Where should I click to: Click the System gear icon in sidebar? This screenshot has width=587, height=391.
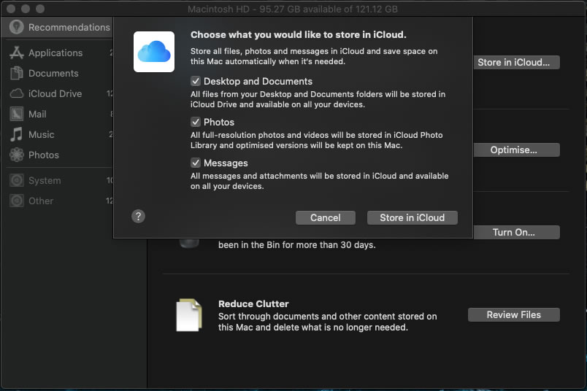click(17, 180)
